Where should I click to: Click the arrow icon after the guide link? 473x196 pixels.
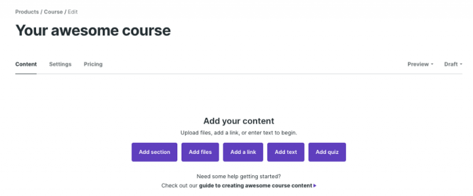pos(315,186)
